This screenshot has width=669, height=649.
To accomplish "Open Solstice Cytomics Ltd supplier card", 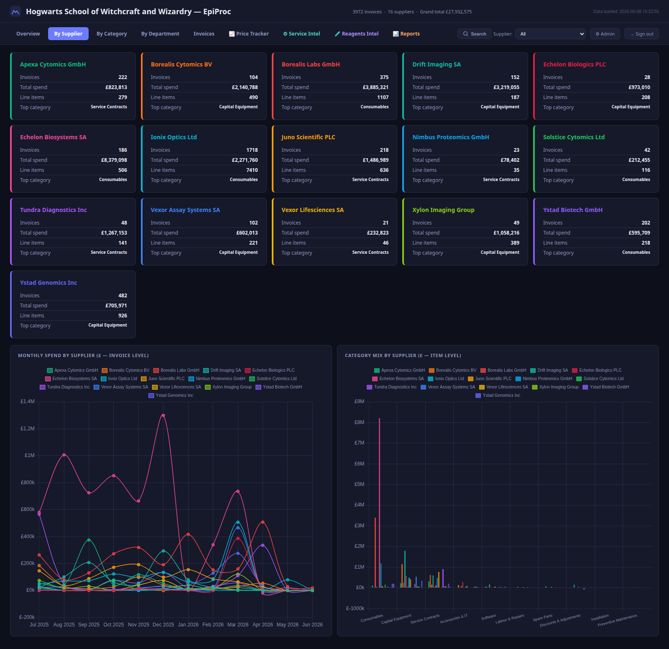I will 596,159.
